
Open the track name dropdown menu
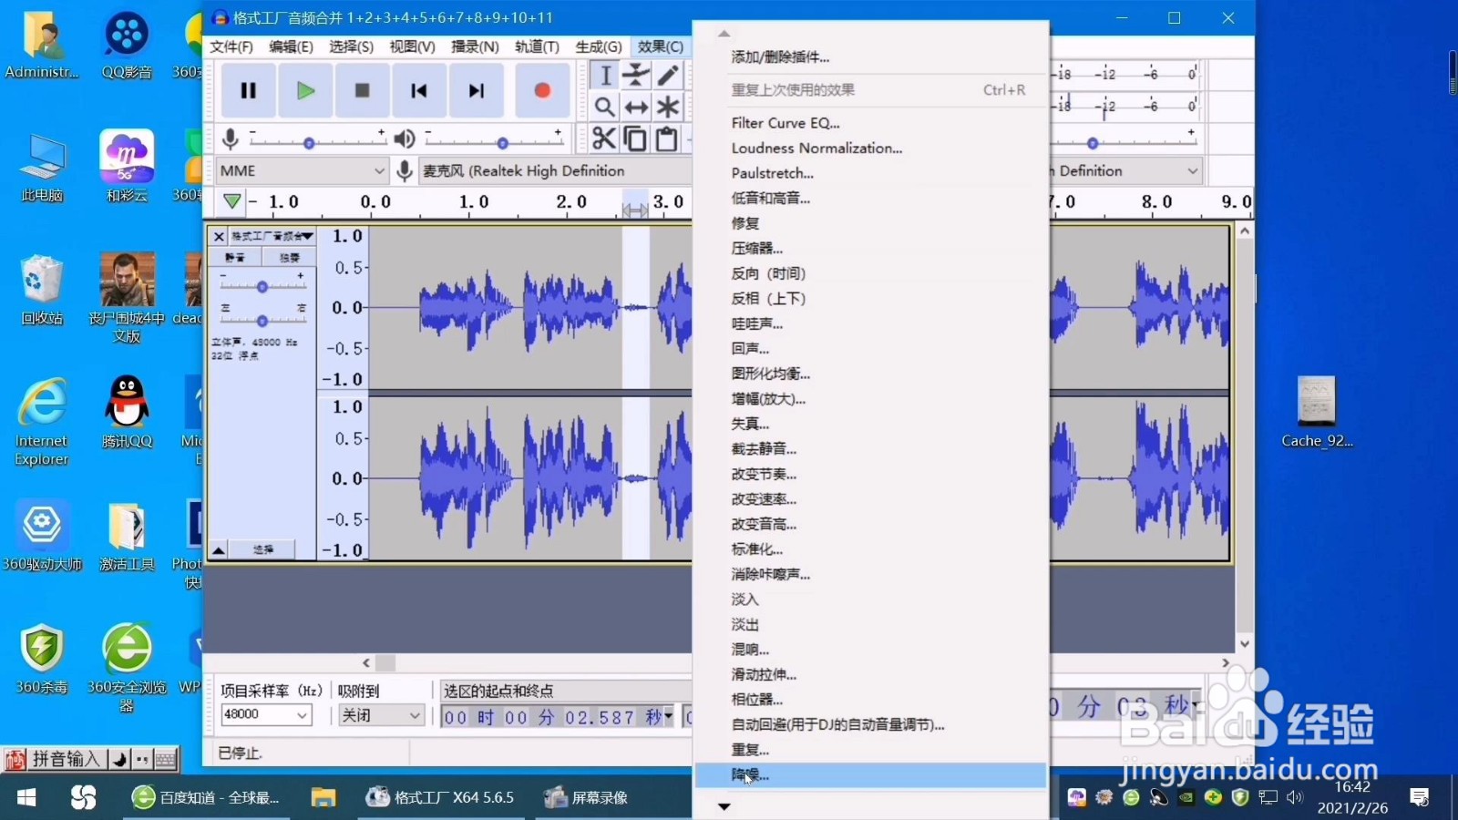coord(272,236)
